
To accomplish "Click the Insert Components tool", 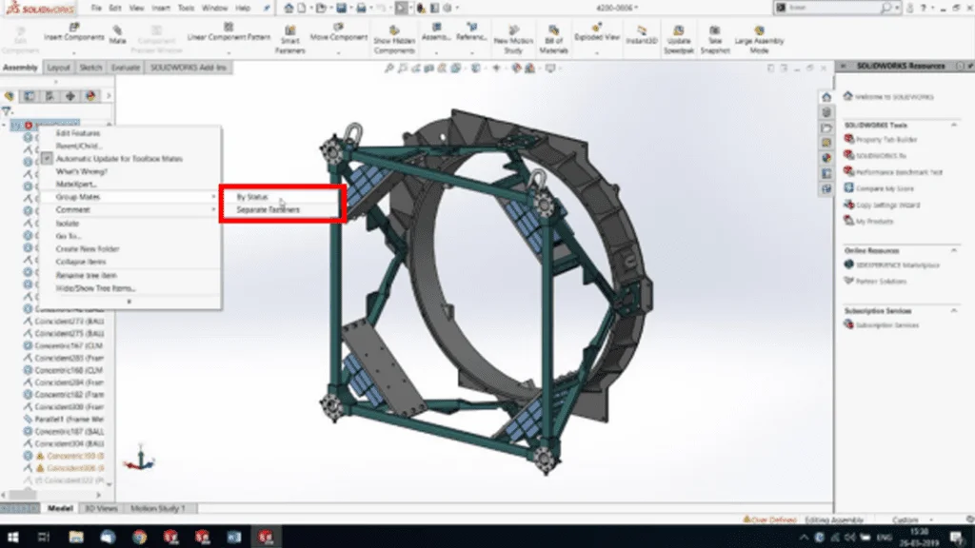I will point(74,32).
